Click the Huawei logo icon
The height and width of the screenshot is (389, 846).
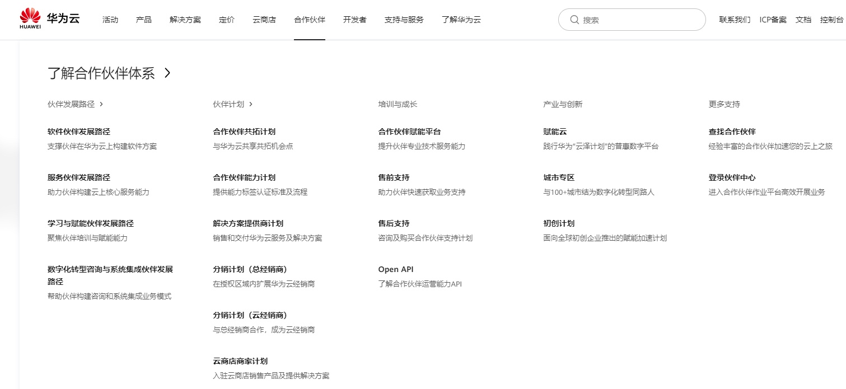[x=30, y=18]
